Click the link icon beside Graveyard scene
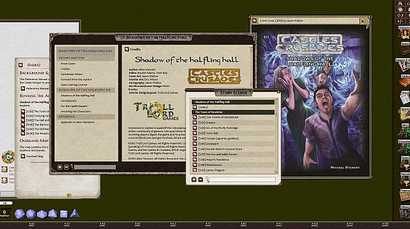This screenshot has height=229, width=410. point(195,144)
